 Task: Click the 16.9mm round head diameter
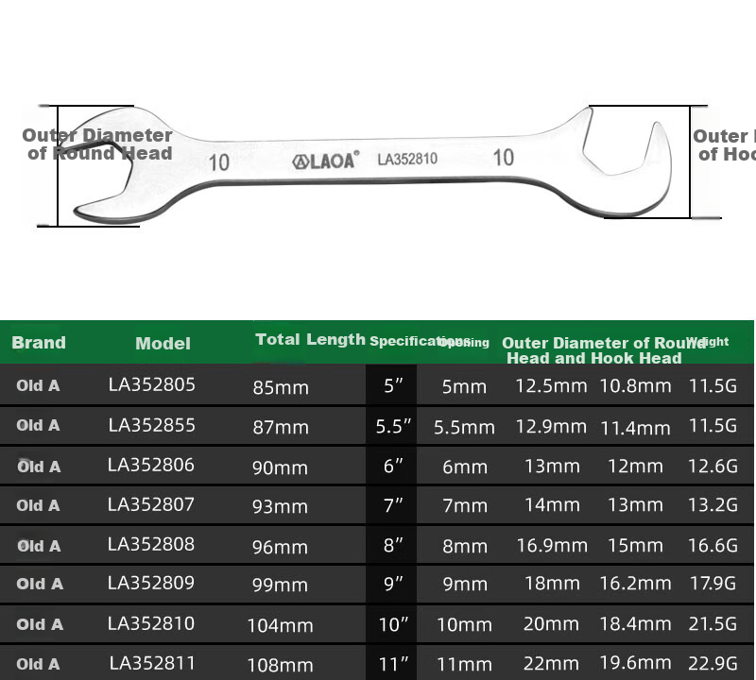coord(552,546)
